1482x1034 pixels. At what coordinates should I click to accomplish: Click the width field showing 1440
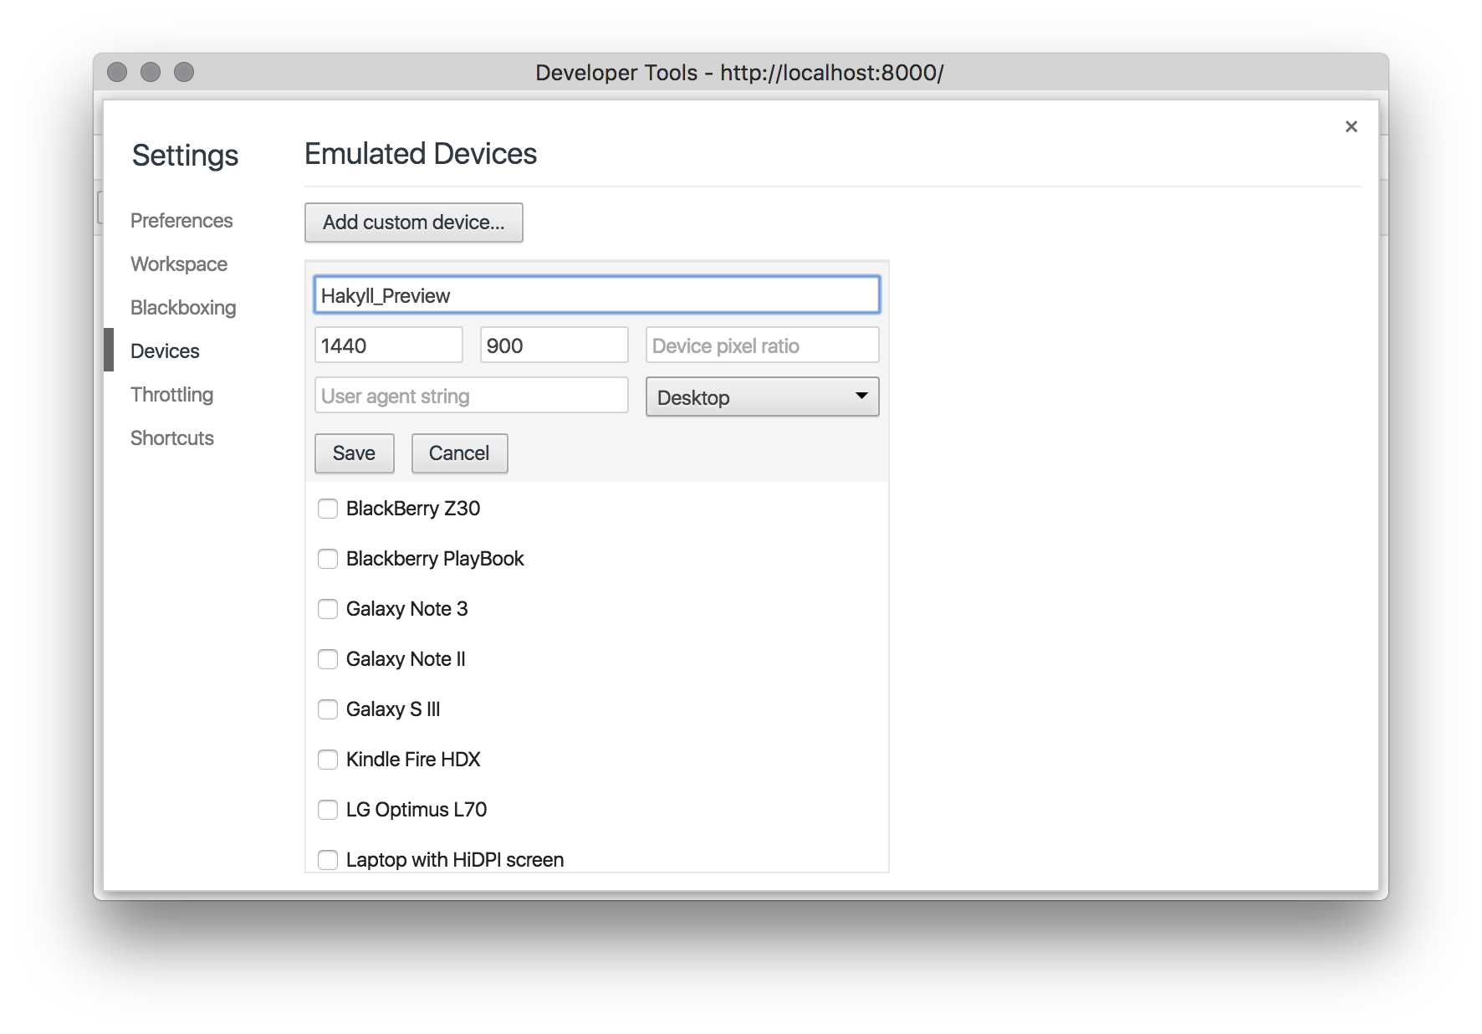coord(388,346)
